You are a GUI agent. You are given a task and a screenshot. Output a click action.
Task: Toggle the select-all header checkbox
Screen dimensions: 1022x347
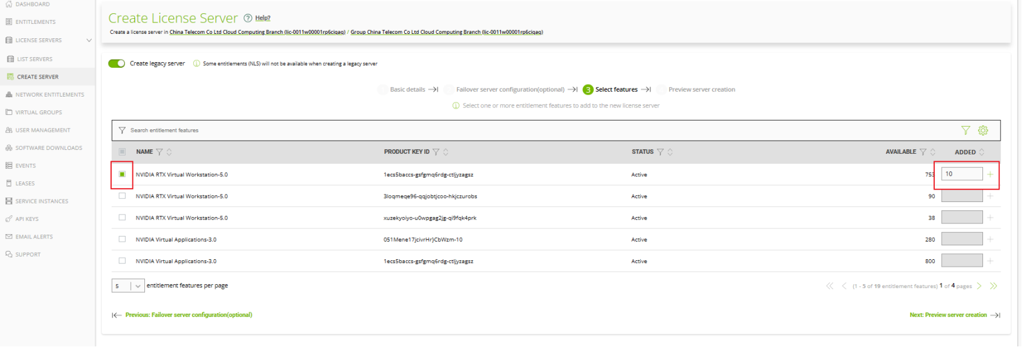pyautogui.click(x=122, y=152)
